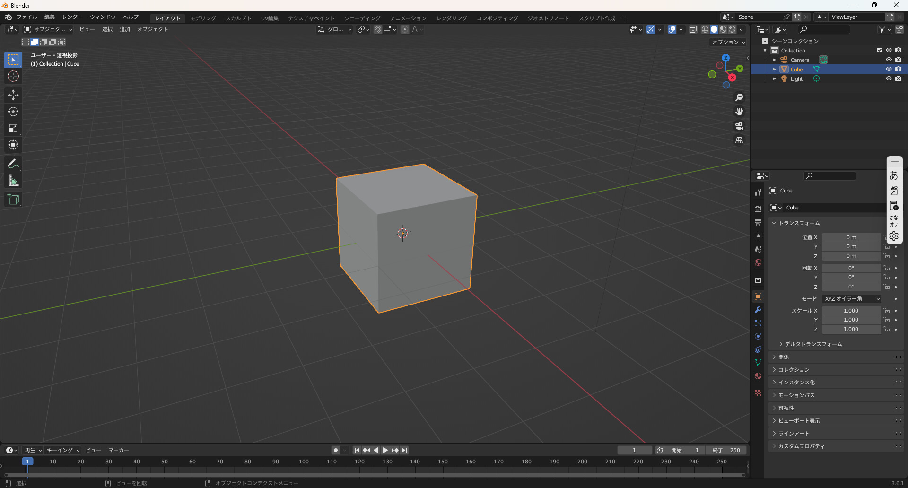Select the Cursor tool in the toolbar
The height and width of the screenshot is (488, 908).
tap(13, 76)
